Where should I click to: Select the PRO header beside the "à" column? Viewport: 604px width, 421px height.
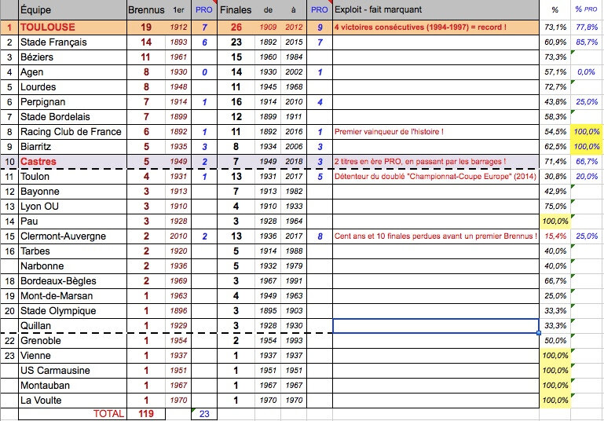pyautogui.click(x=320, y=10)
